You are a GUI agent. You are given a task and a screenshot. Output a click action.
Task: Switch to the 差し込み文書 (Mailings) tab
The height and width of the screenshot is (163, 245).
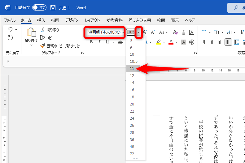click(x=140, y=20)
